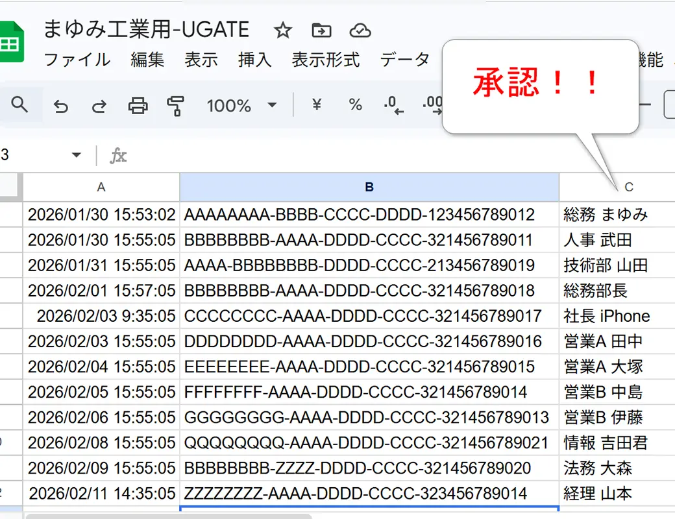Open the 挿入 menu
The width and height of the screenshot is (675, 519).
coord(253,60)
